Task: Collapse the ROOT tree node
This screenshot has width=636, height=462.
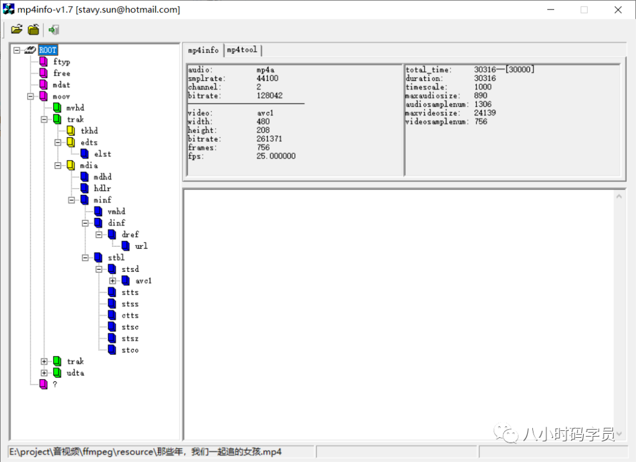Action: (x=16, y=50)
